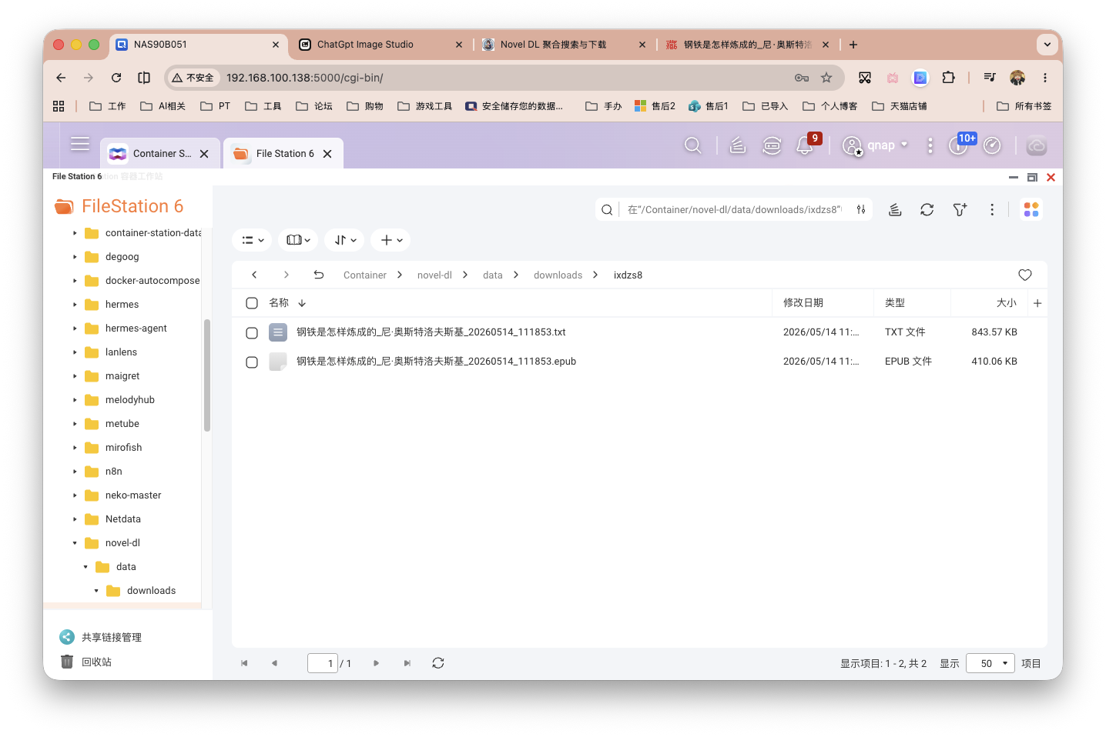Open the colorful apps grid icon
The image size is (1106, 737).
(1031, 209)
